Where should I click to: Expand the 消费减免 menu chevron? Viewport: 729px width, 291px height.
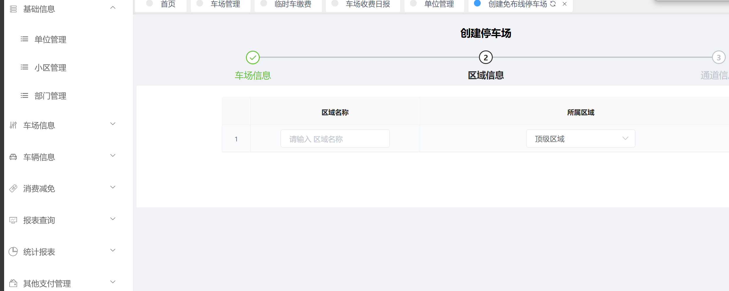(x=113, y=187)
